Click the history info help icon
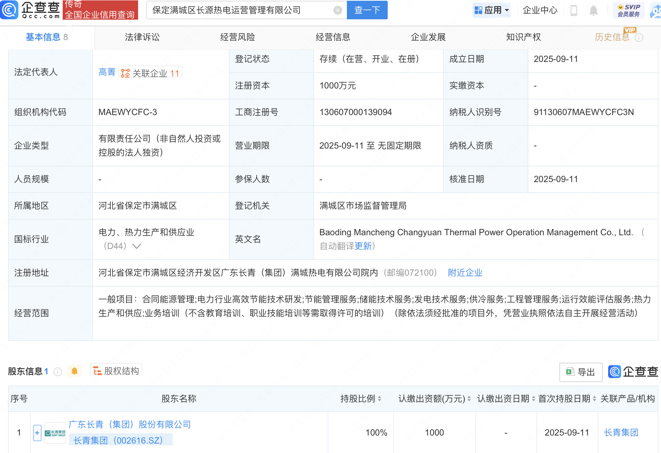This screenshot has height=453, width=661. coord(639,38)
